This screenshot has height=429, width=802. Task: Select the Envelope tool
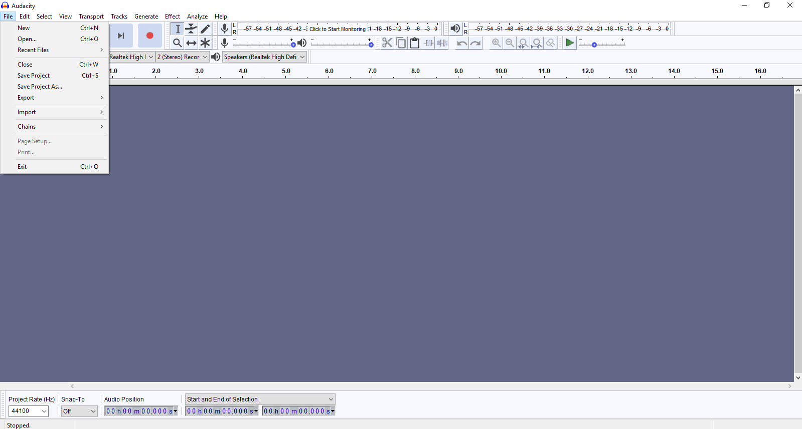[191, 29]
